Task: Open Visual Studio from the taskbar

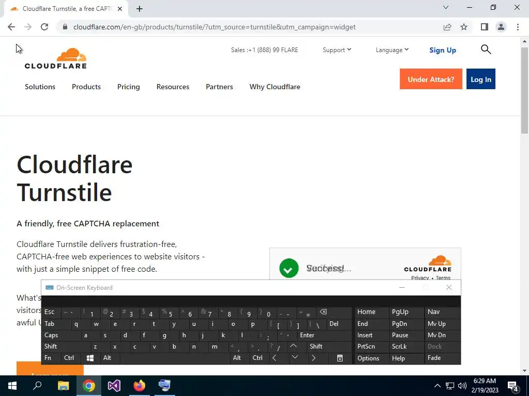Action: [x=114, y=386]
